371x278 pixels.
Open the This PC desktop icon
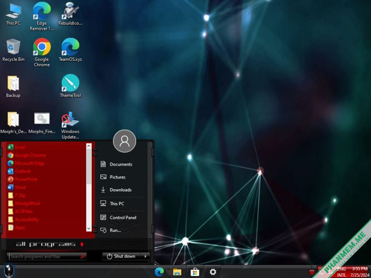coord(13,13)
